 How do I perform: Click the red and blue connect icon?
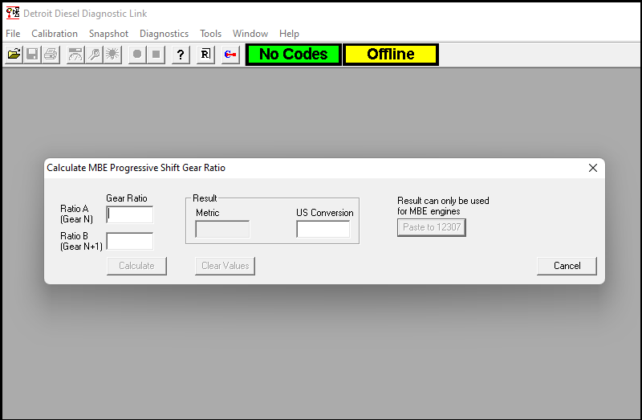[230, 55]
